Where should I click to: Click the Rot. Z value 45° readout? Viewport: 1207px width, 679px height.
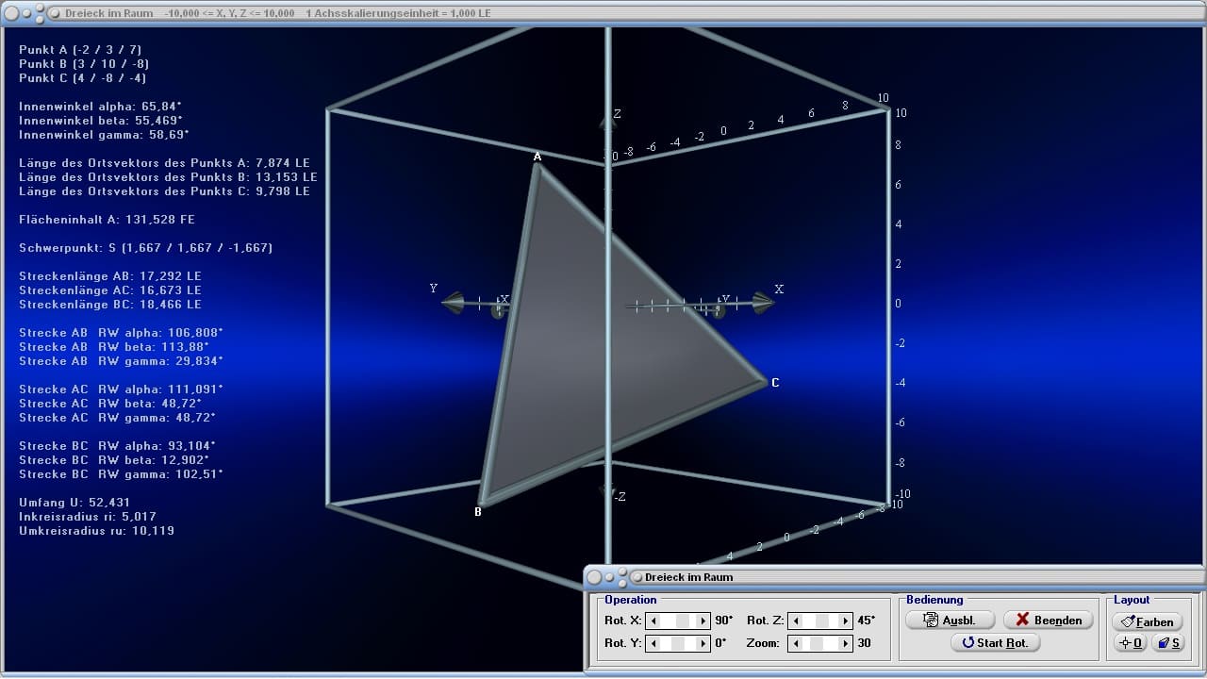click(x=866, y=621)
